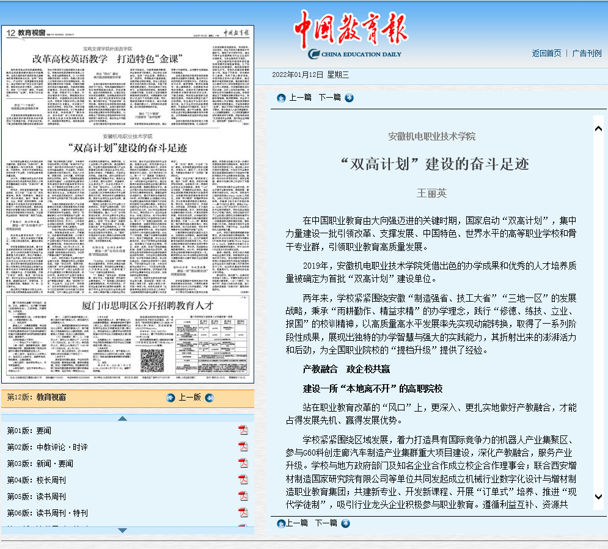Click bottom next-article arrow icon

345,523
